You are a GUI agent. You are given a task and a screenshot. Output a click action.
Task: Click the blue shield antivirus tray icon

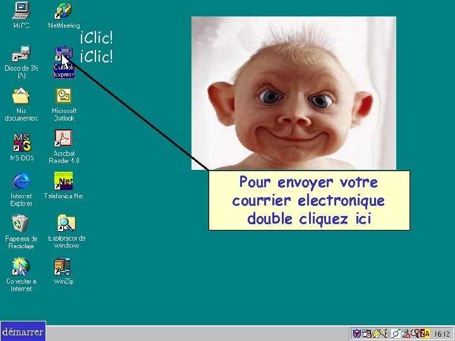pyautogui.click(x=357, y=333)
